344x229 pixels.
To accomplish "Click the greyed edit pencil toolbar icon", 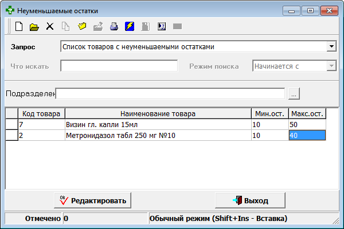I will (x=98, y=26).
